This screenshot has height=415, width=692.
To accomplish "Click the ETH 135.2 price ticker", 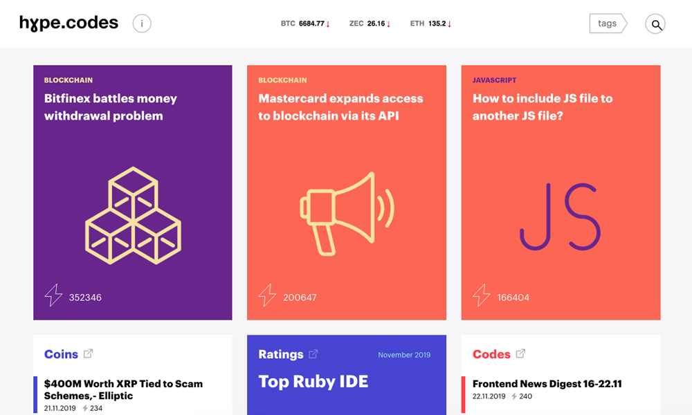I will pos(430,24).
